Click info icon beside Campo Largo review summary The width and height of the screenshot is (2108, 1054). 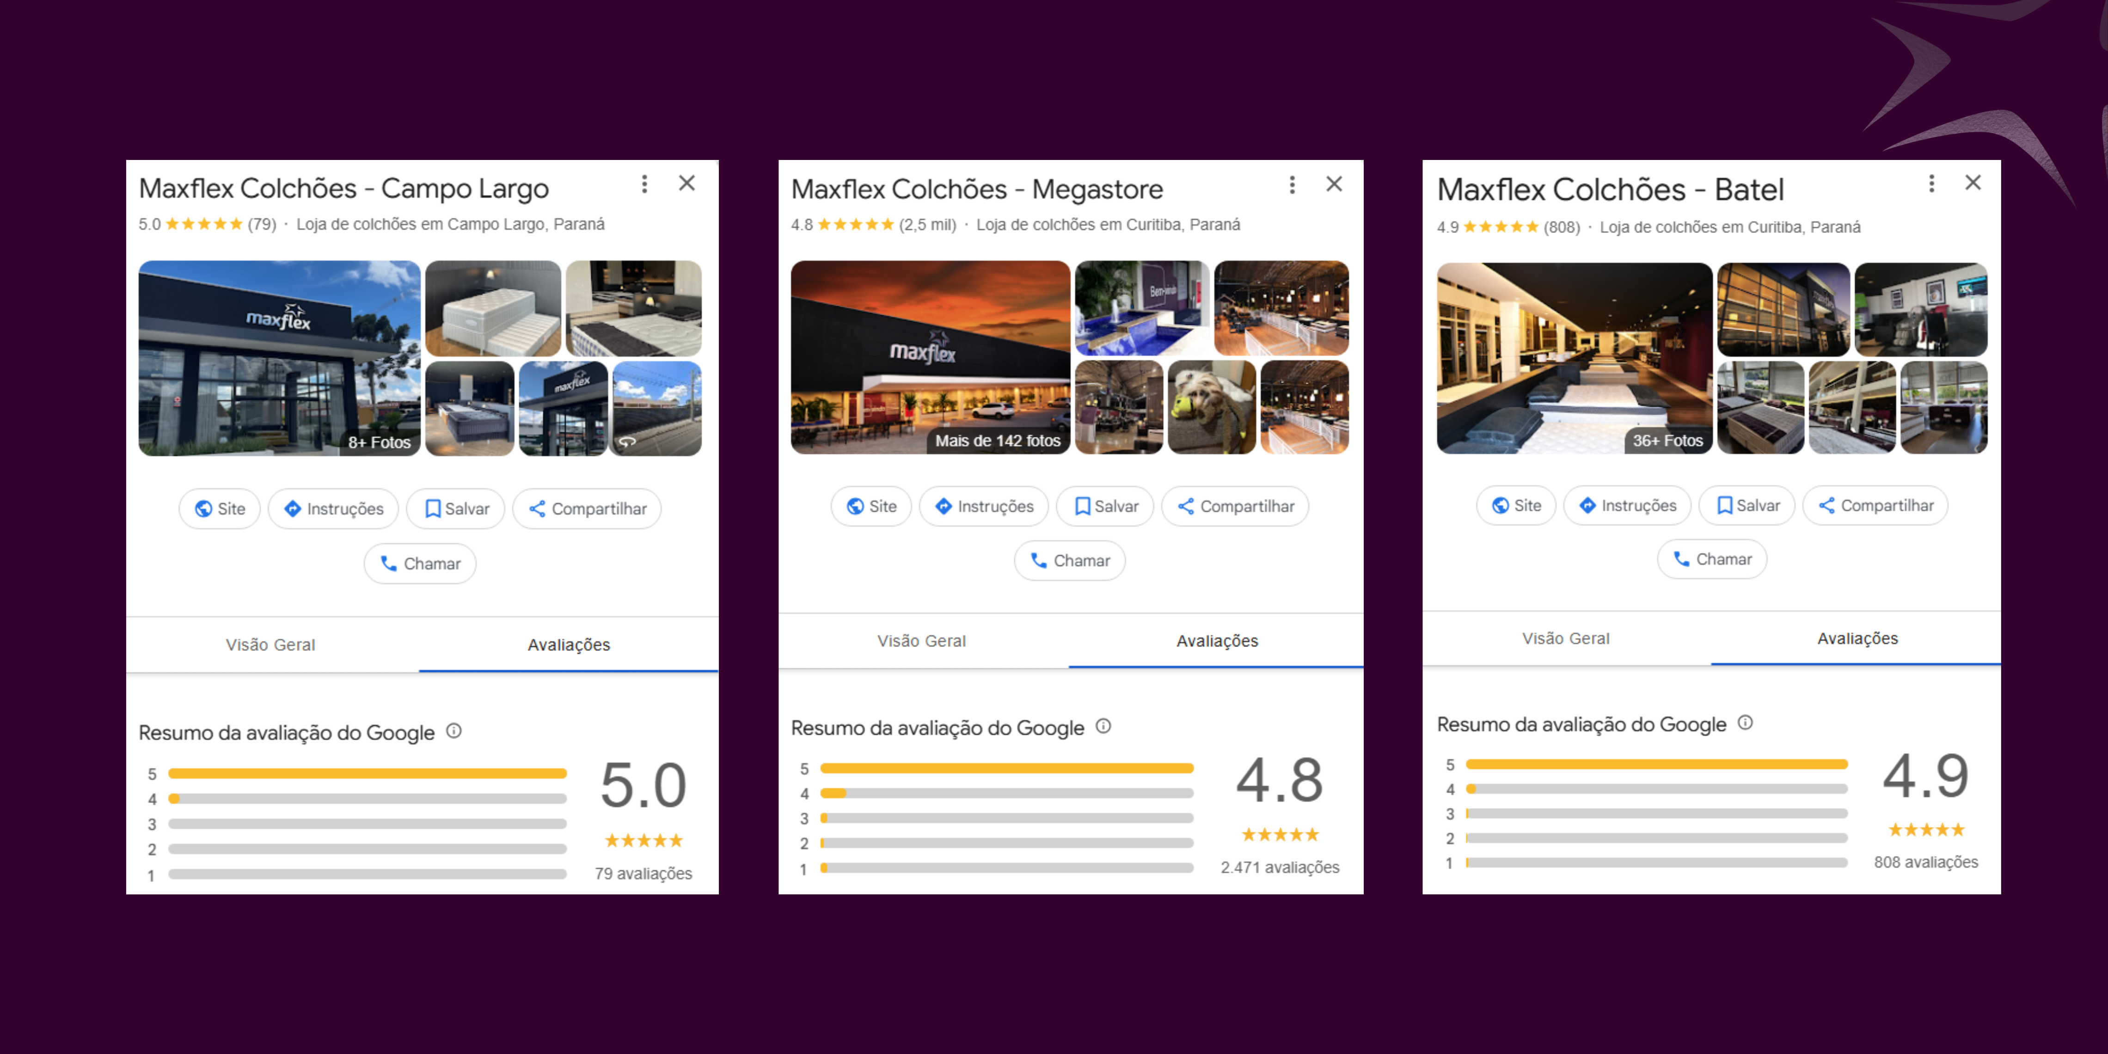(x=454, y=731)
